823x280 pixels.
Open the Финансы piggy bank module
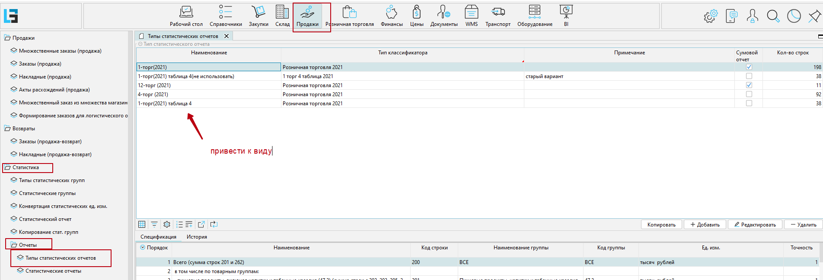(x=391, y=16)
